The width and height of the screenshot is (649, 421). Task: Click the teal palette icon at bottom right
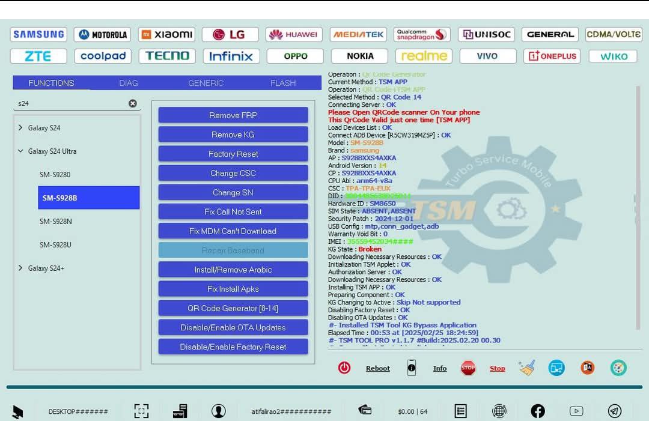pos(618,368)
